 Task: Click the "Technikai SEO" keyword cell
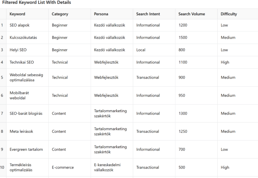coord(22,62)
